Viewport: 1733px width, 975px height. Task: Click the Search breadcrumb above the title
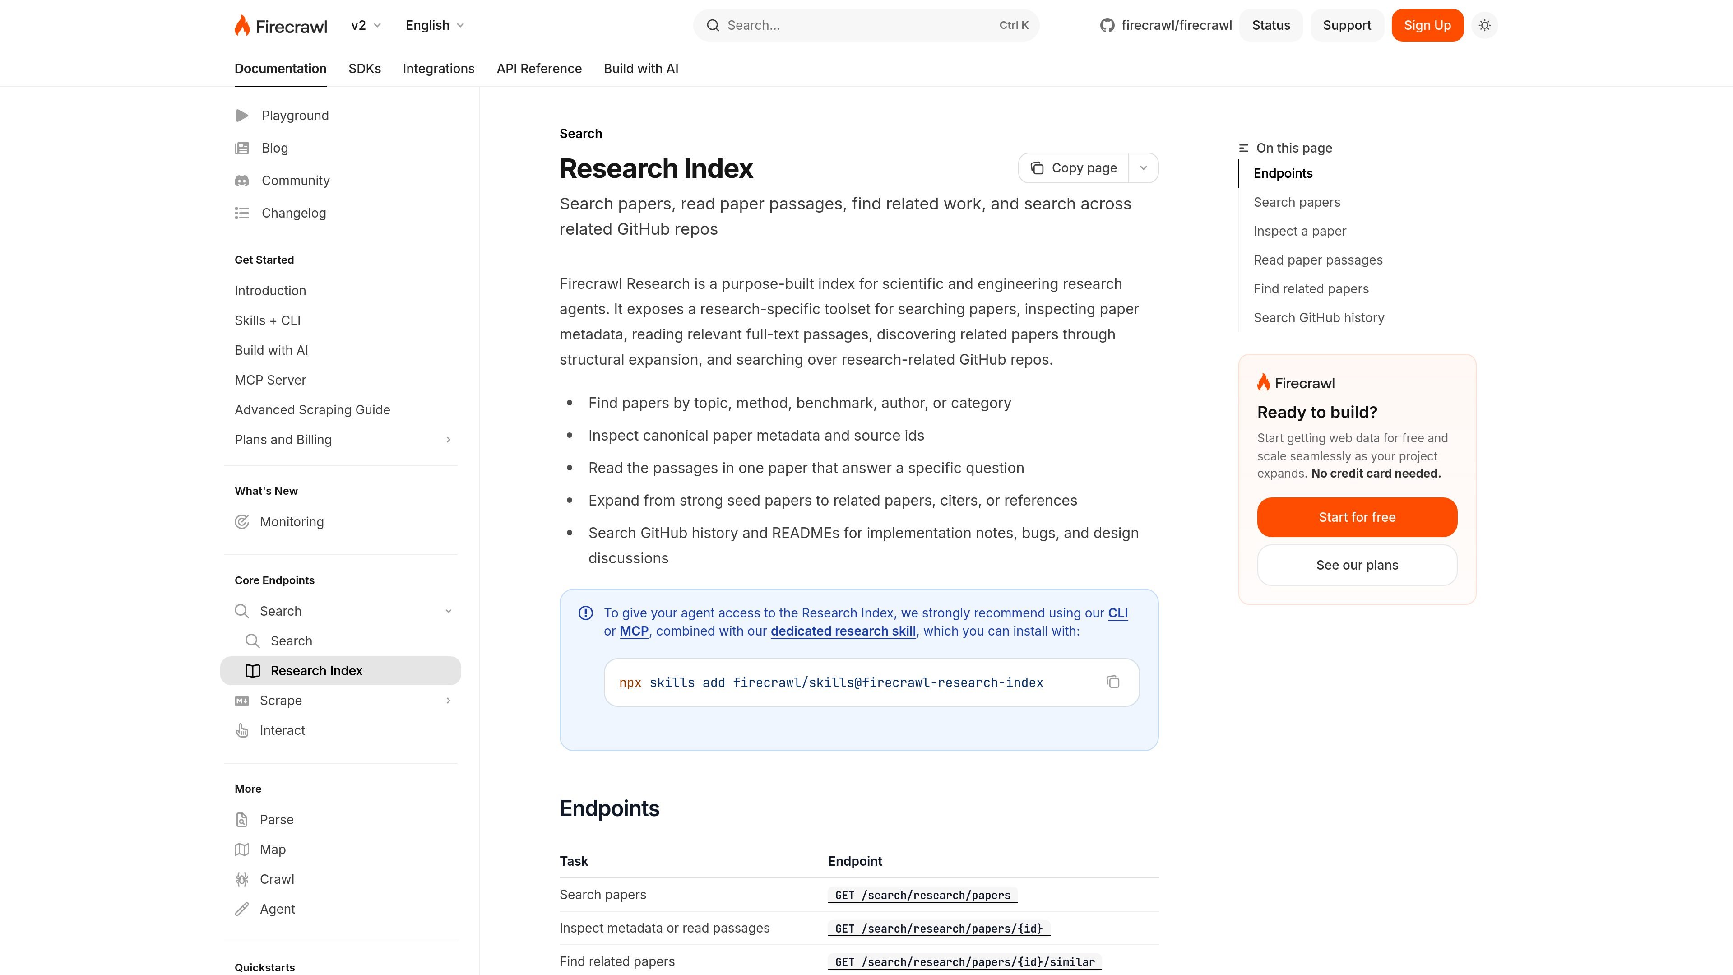tap(580, 134)
